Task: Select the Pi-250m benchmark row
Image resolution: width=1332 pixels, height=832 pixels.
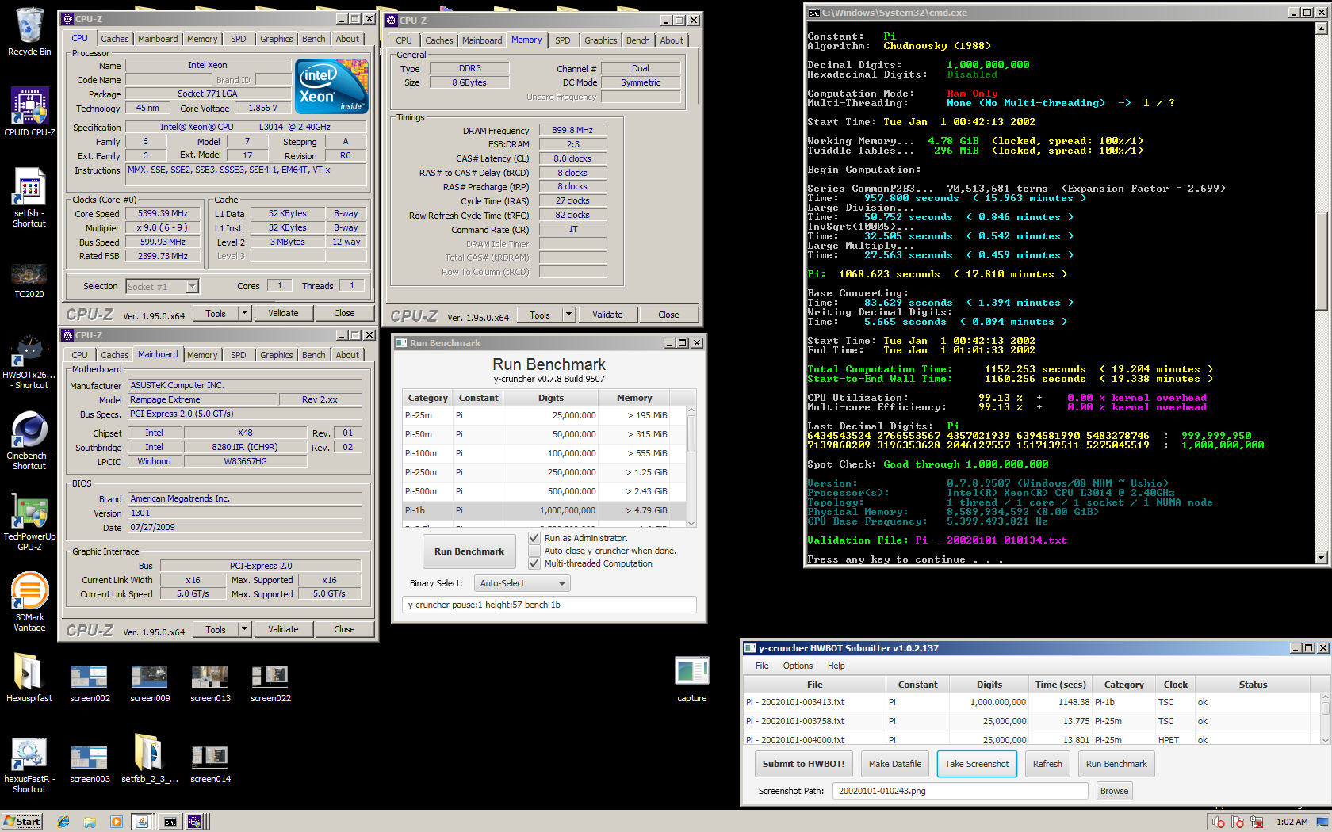Action: pyautogui.click(x=544, y=472)
